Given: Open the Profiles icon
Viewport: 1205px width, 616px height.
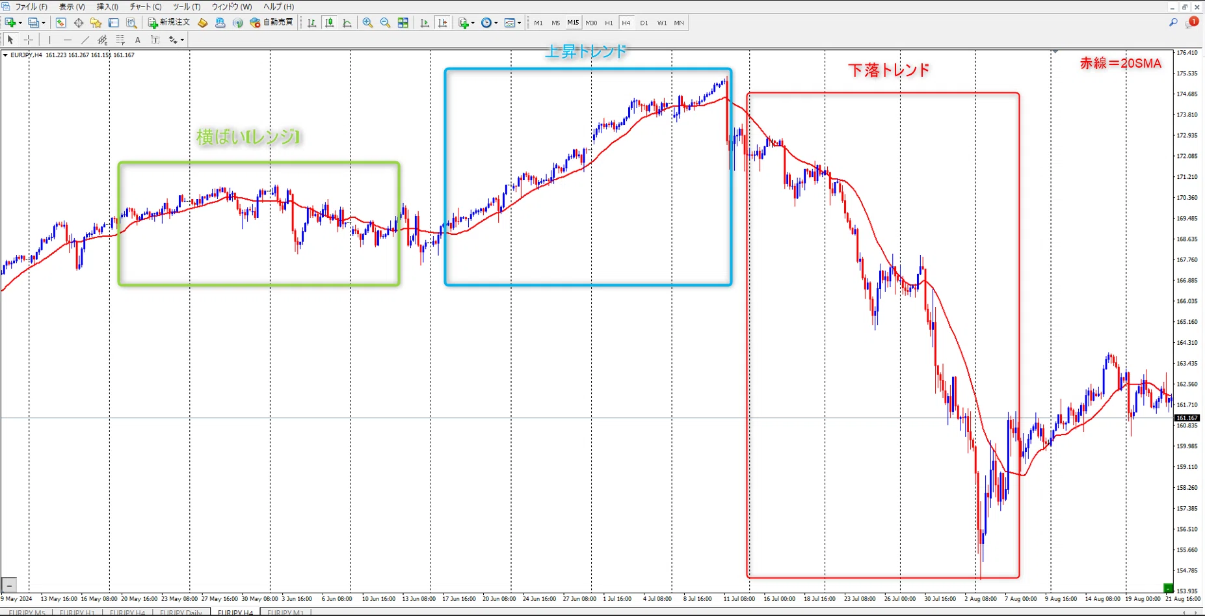Looking at the screenshot, I should [34, 23].
